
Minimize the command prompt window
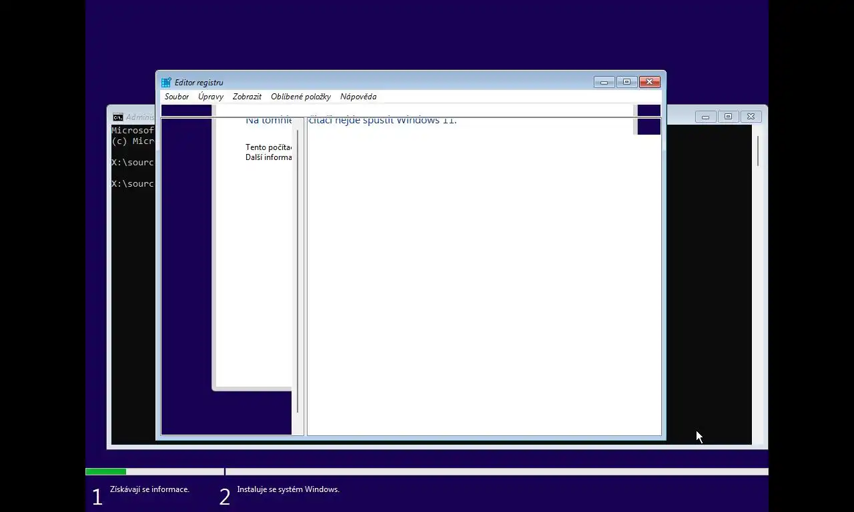[705, 117]
